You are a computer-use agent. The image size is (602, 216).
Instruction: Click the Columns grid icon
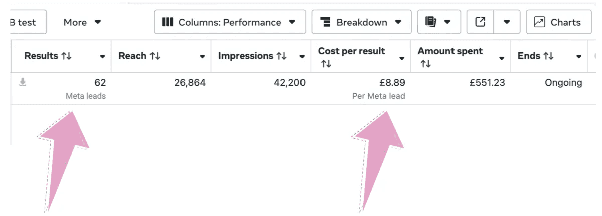pos(168,22)
